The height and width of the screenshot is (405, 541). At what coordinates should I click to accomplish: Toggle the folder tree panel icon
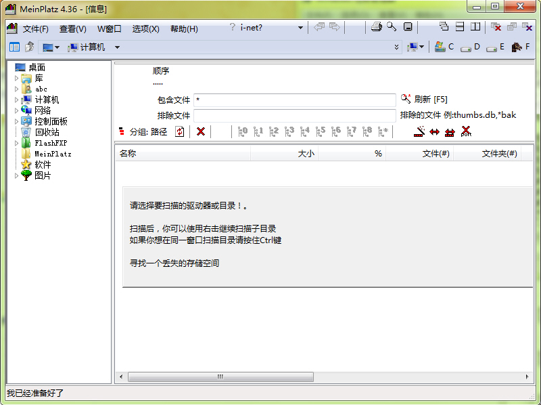coord(14,47)
